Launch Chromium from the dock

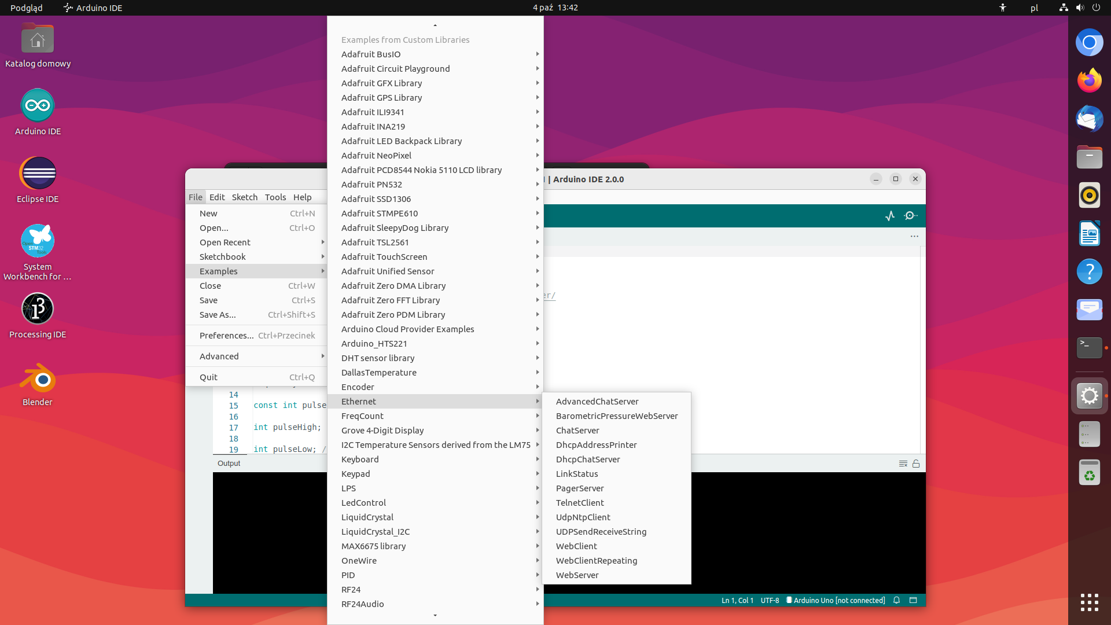point(1089,42)
